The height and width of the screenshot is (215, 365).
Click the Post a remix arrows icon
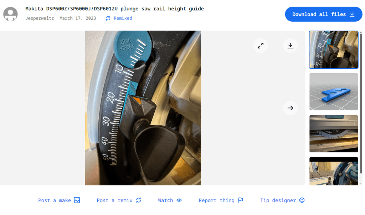[x=139, y=200]
